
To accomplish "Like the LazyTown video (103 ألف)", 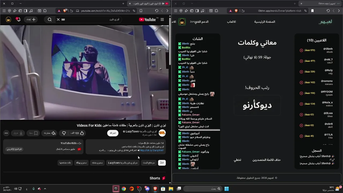I will click(78, 133).
